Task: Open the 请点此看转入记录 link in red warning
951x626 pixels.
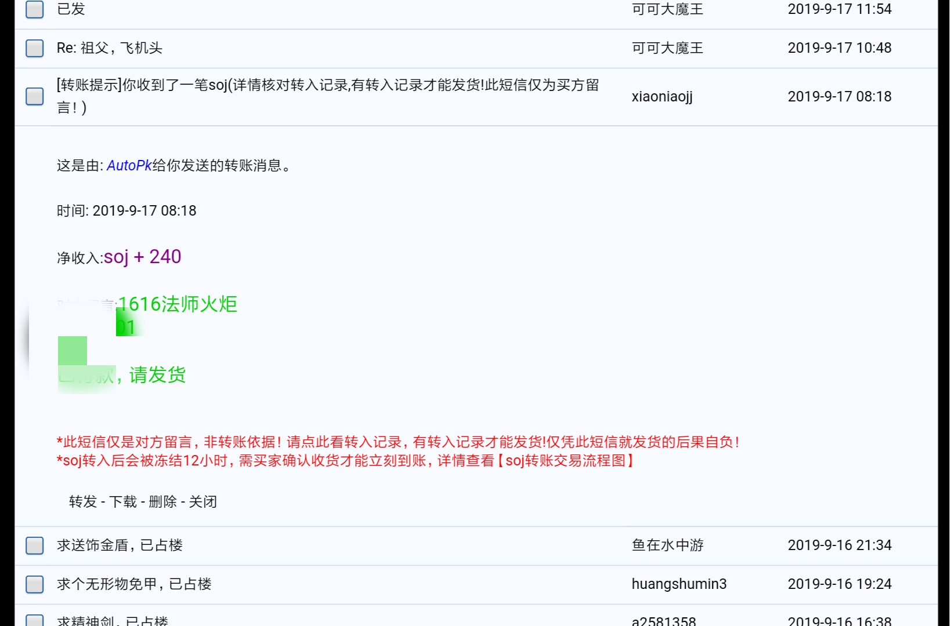Action: click(x=344, y=442)
